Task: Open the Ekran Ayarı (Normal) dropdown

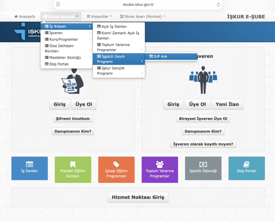Action: pyautogui.click(x=143, y=17)
